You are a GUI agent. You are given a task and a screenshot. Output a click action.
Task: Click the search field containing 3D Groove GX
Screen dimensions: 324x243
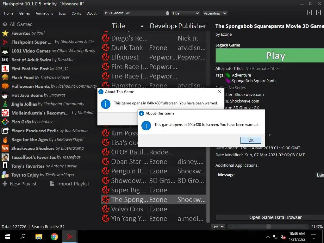coord(134,13)
